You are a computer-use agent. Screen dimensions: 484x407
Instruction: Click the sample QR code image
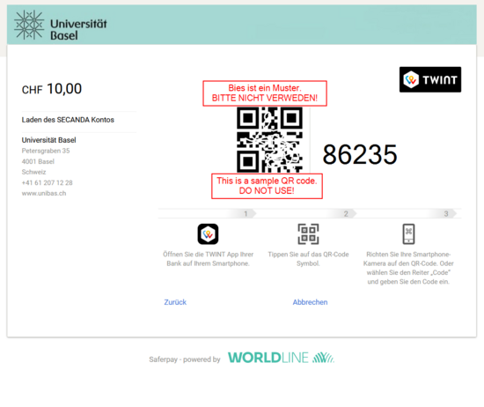coord(269,140)
